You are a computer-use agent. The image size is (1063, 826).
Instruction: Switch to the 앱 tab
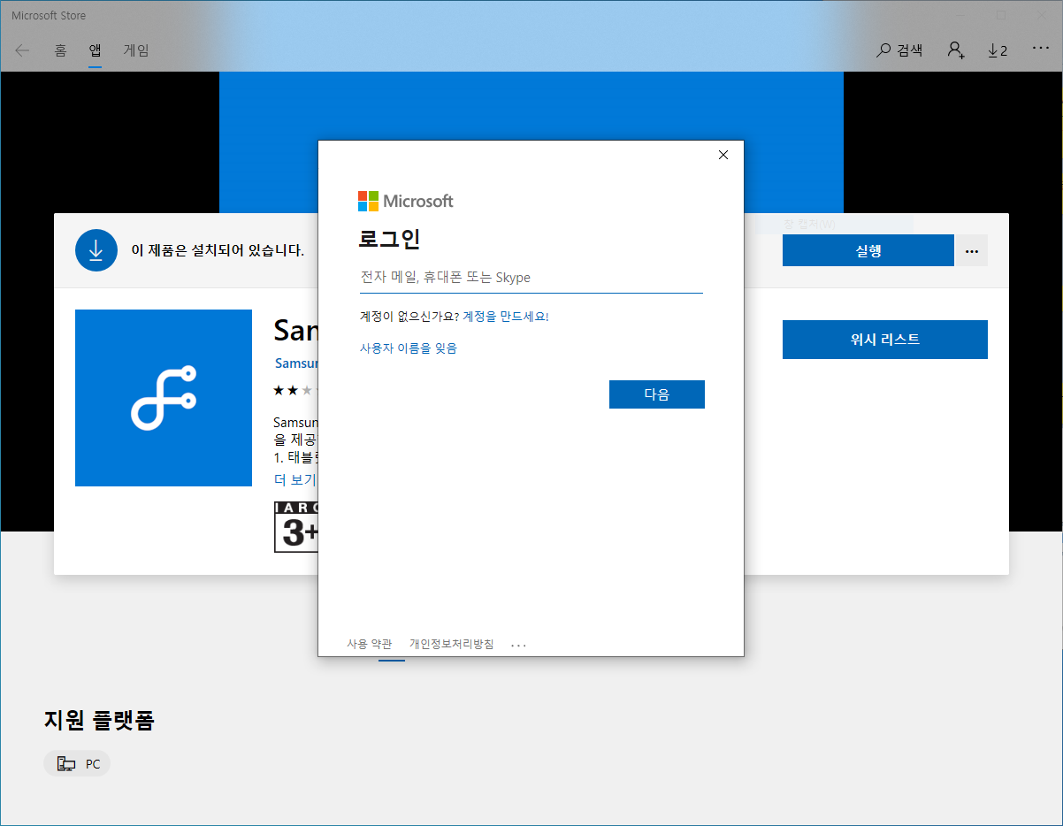point(95,50)
